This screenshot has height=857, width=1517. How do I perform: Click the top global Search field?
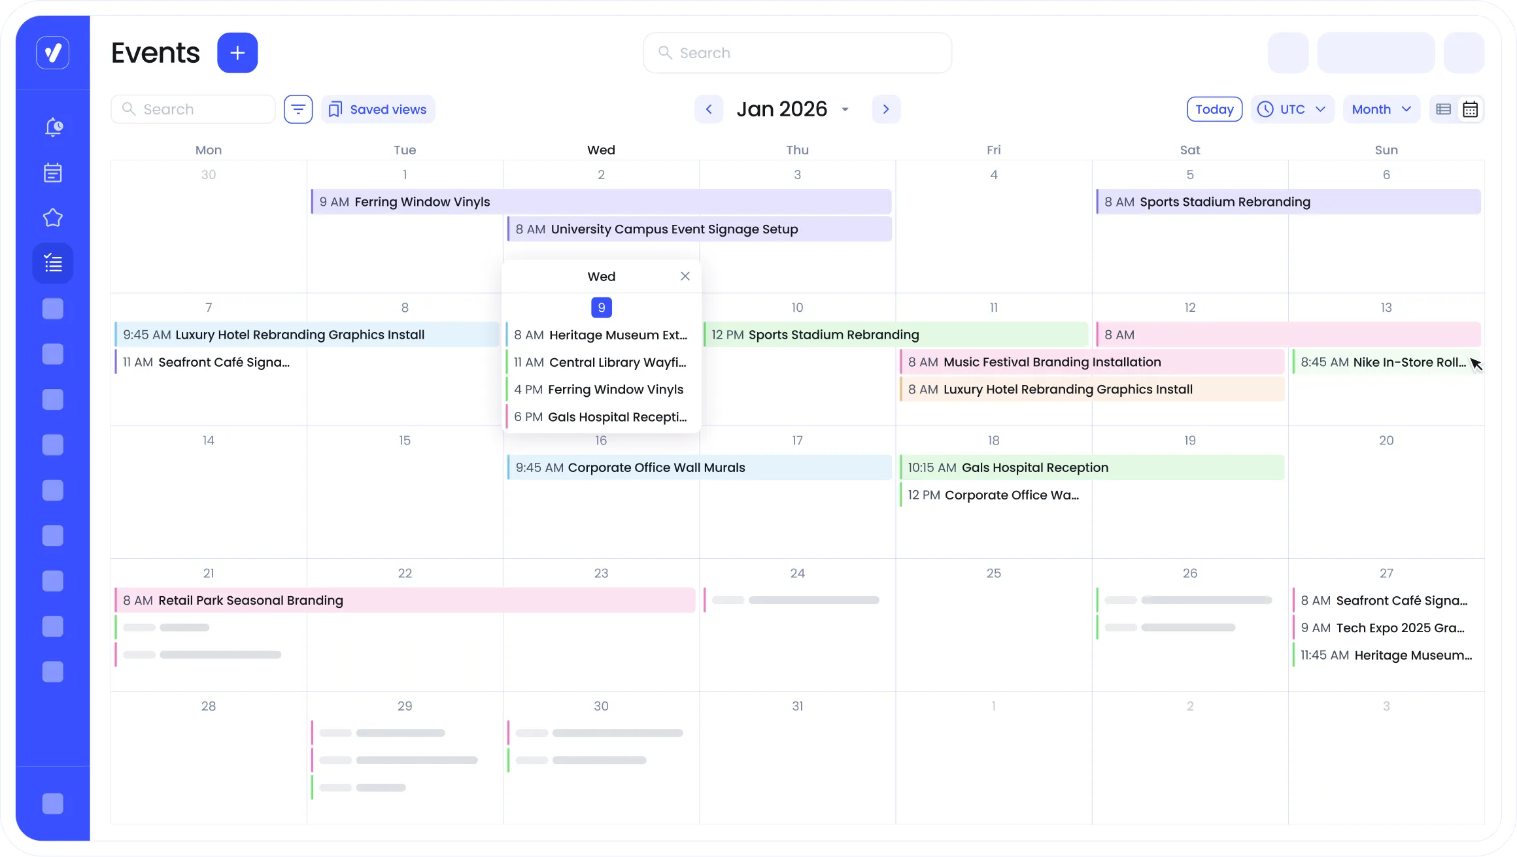coord(798,53)
